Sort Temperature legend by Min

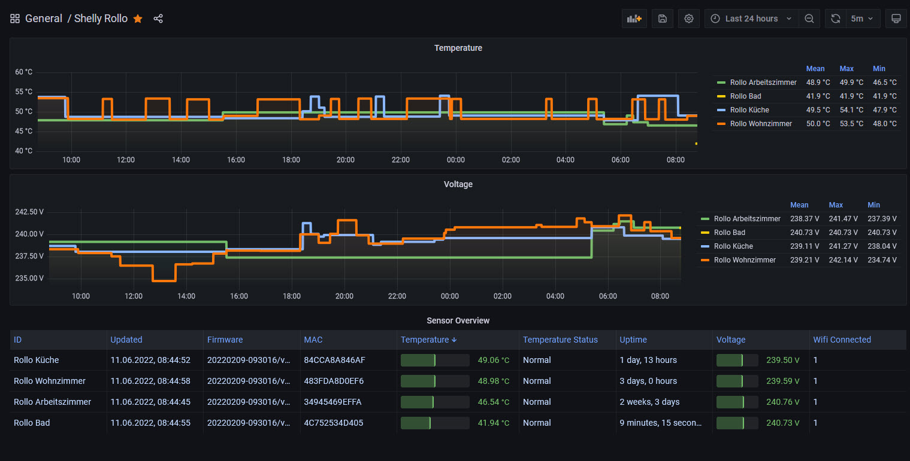click(x=879, y=69)
